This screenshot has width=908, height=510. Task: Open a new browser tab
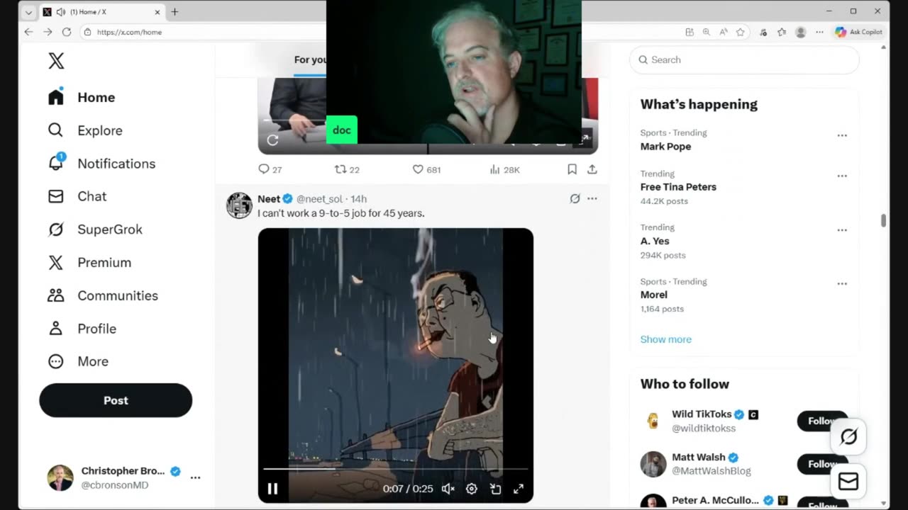pyautogui.click(x=175, y=11)
